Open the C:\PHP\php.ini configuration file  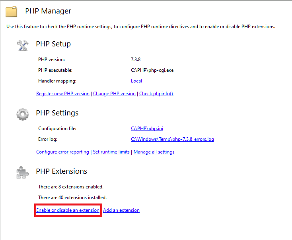tap(147, 129)
